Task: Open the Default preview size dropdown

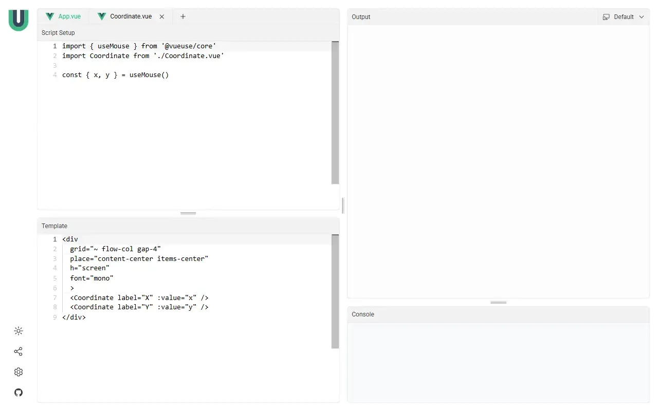Action: (x=624, y=17)
